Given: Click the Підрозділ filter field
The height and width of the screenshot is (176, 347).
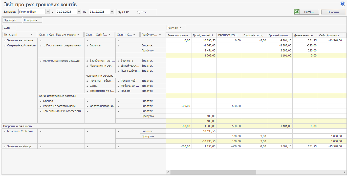Looking at the screenshot, I should [12, 20].
